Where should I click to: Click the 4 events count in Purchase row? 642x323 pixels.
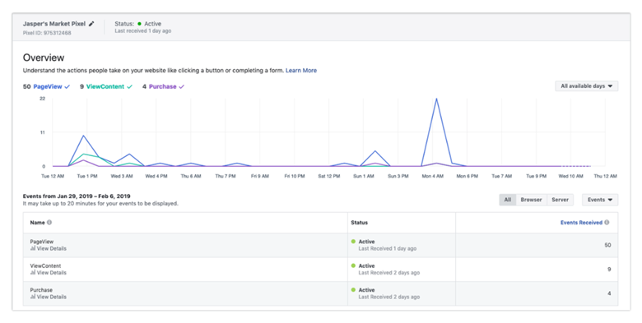tap(609, 293)
